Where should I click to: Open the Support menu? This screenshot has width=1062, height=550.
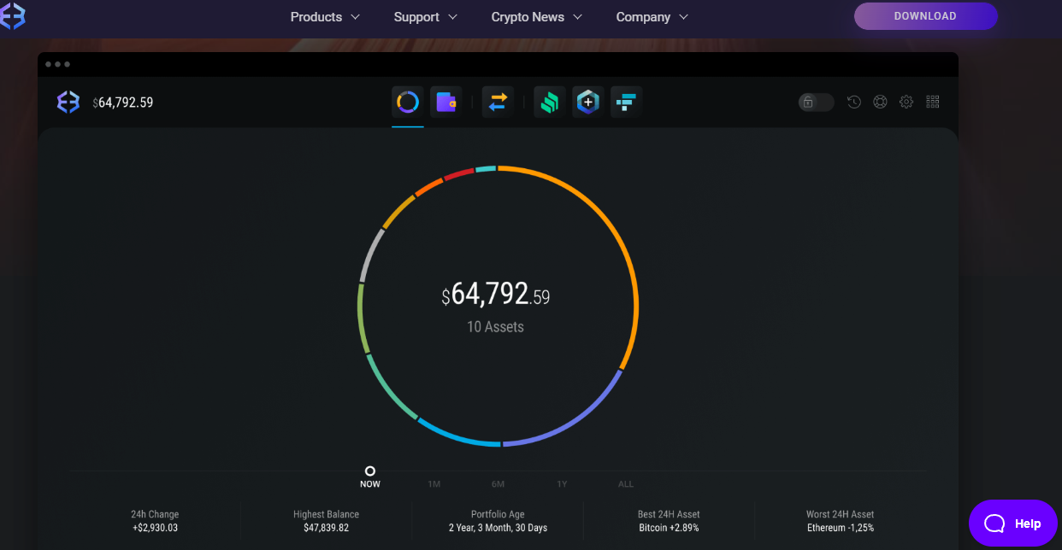pyautogui.click(x=424, y=16)
